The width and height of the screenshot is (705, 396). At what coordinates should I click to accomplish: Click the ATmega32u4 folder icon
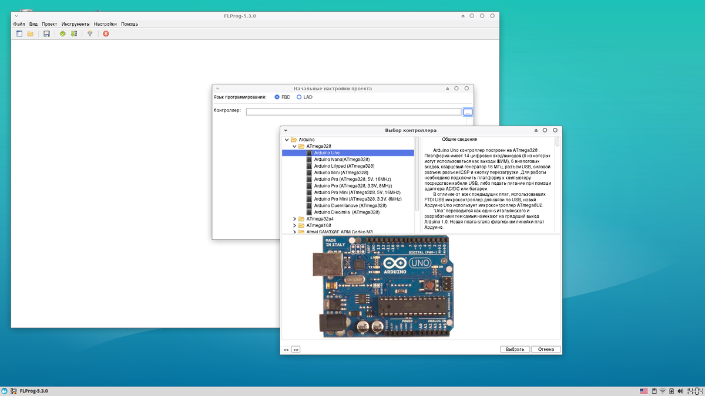pos(301,219)
